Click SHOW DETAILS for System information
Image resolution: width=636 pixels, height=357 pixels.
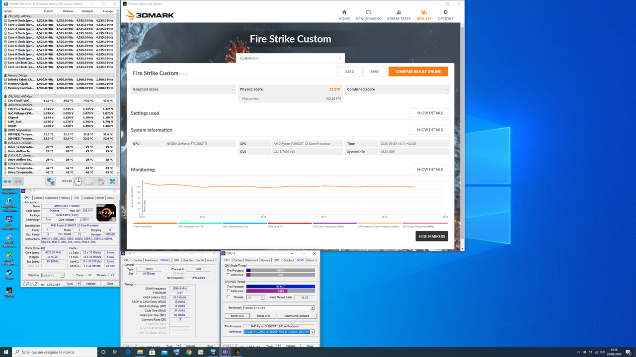click(x=429, y=129)
